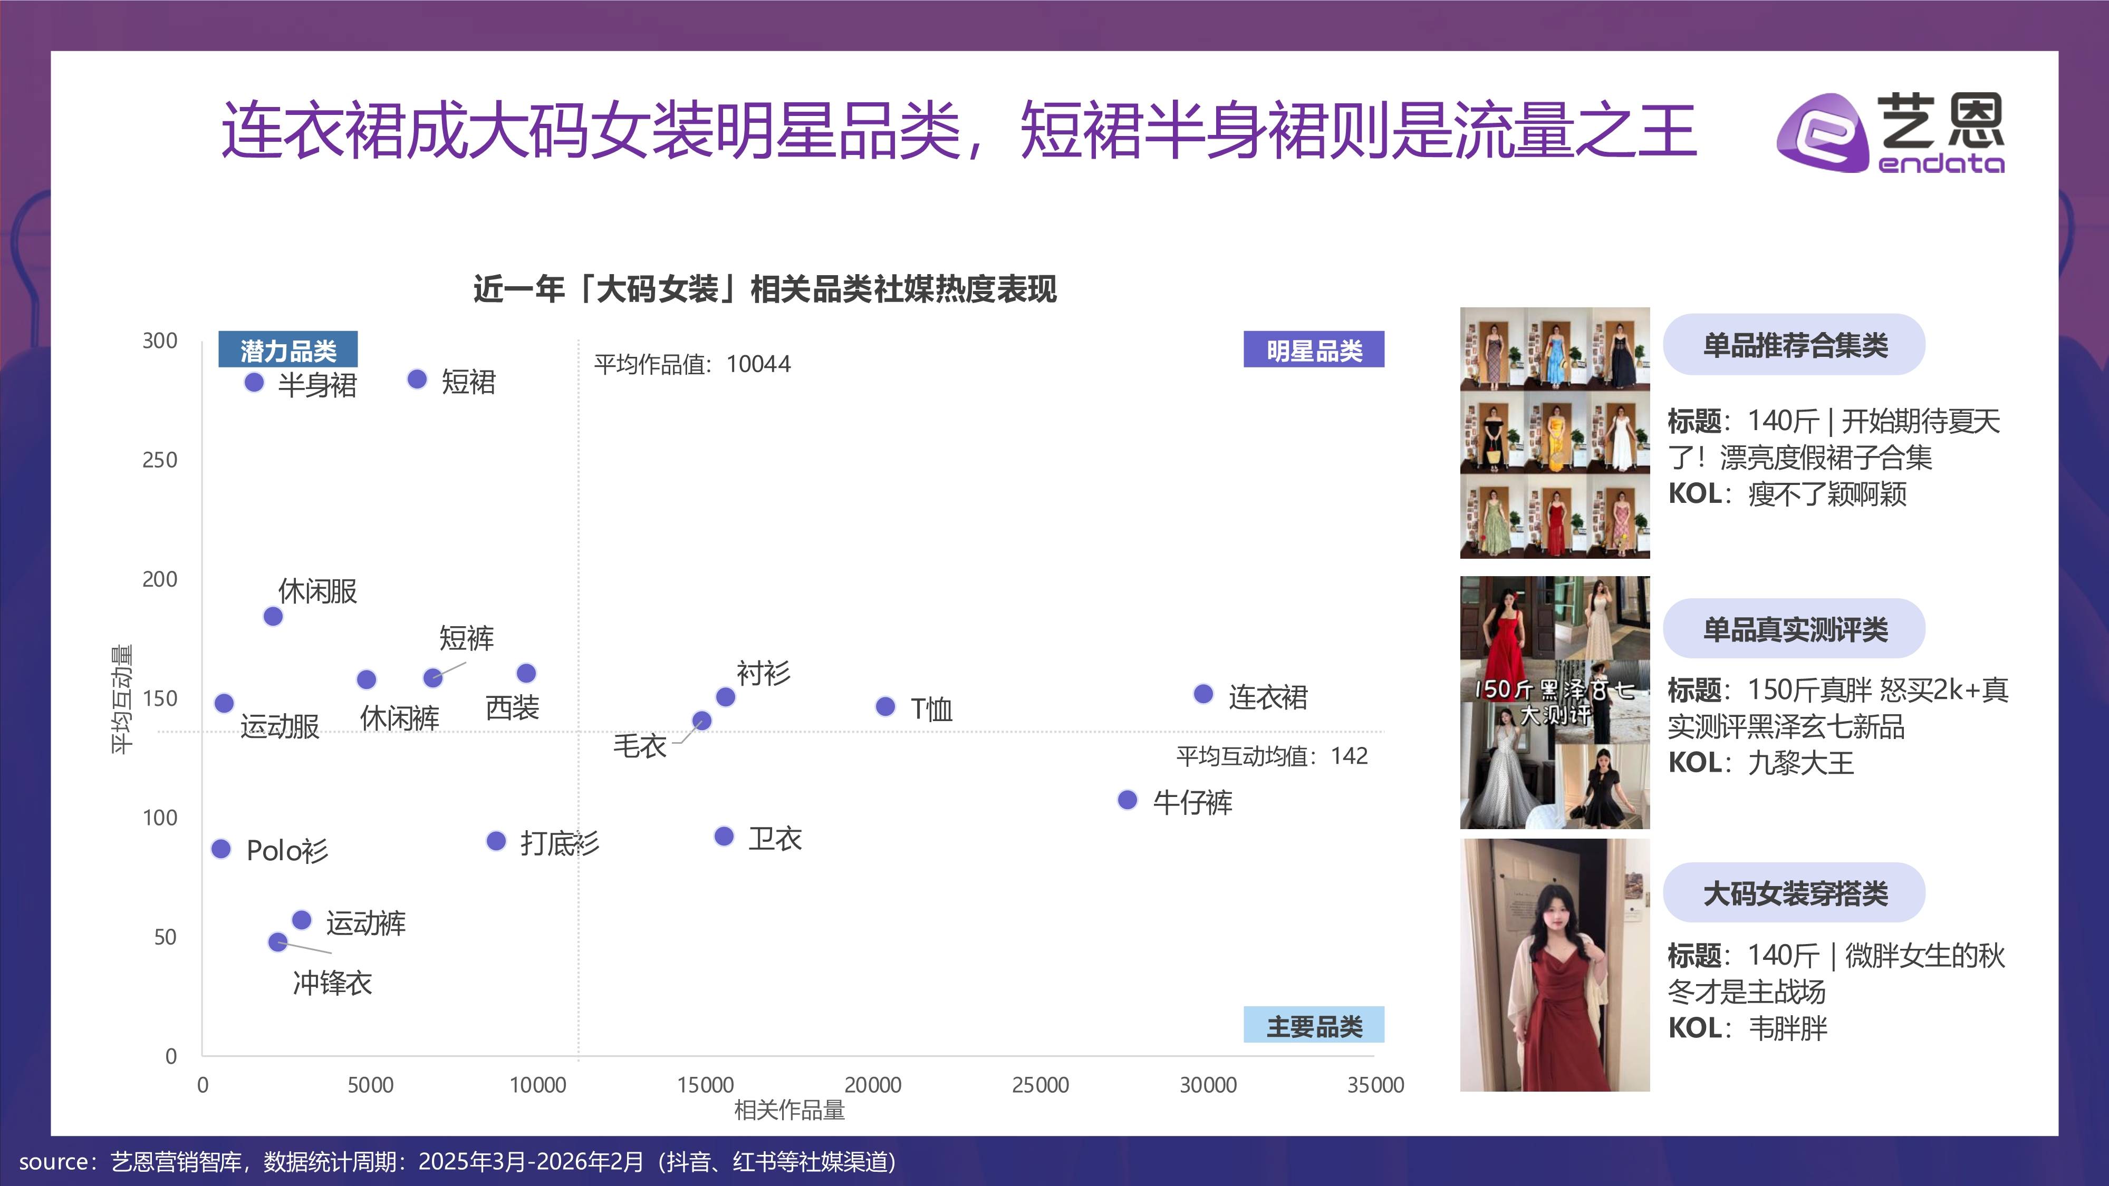The width and height of the screenshot is (2109, 1186).
Task: Click the 大码女装穿搭类 pill label
Action: click(x=1794, y=893)
